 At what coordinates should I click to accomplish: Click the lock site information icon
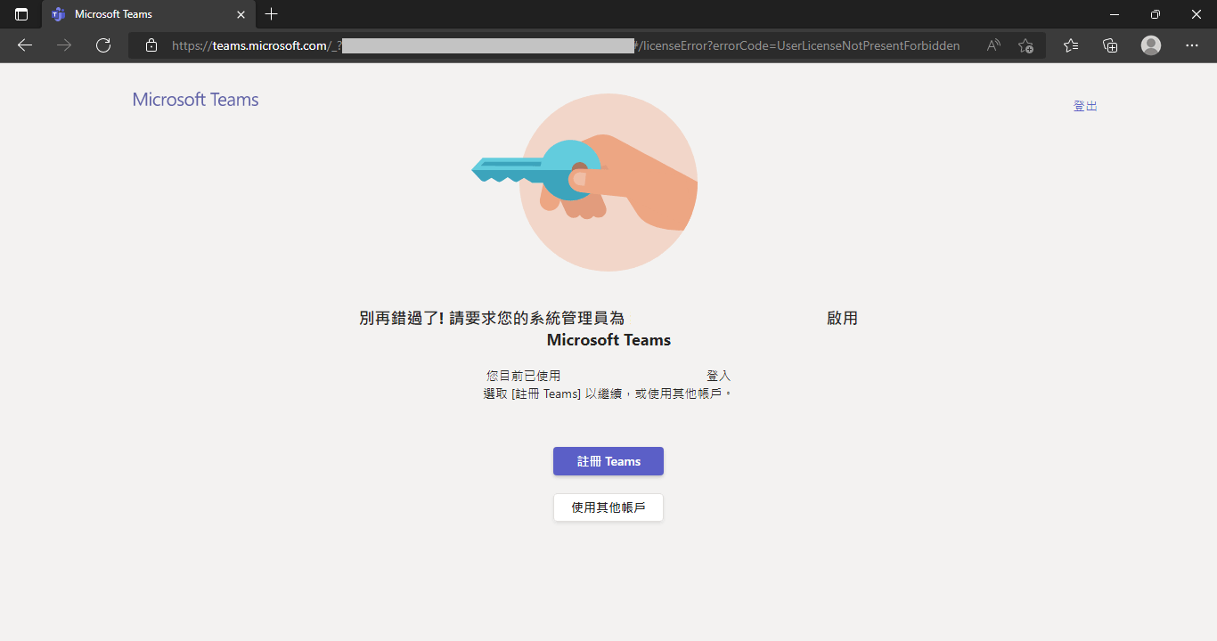tap(151, 45)
